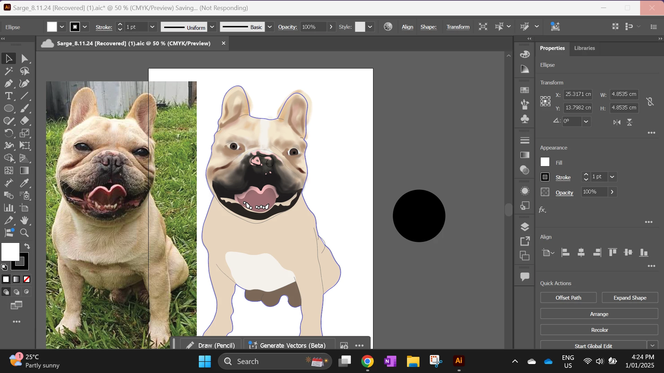Choose the Magic Wand tool
Screen dimensions: 664x373
[9, 71]
